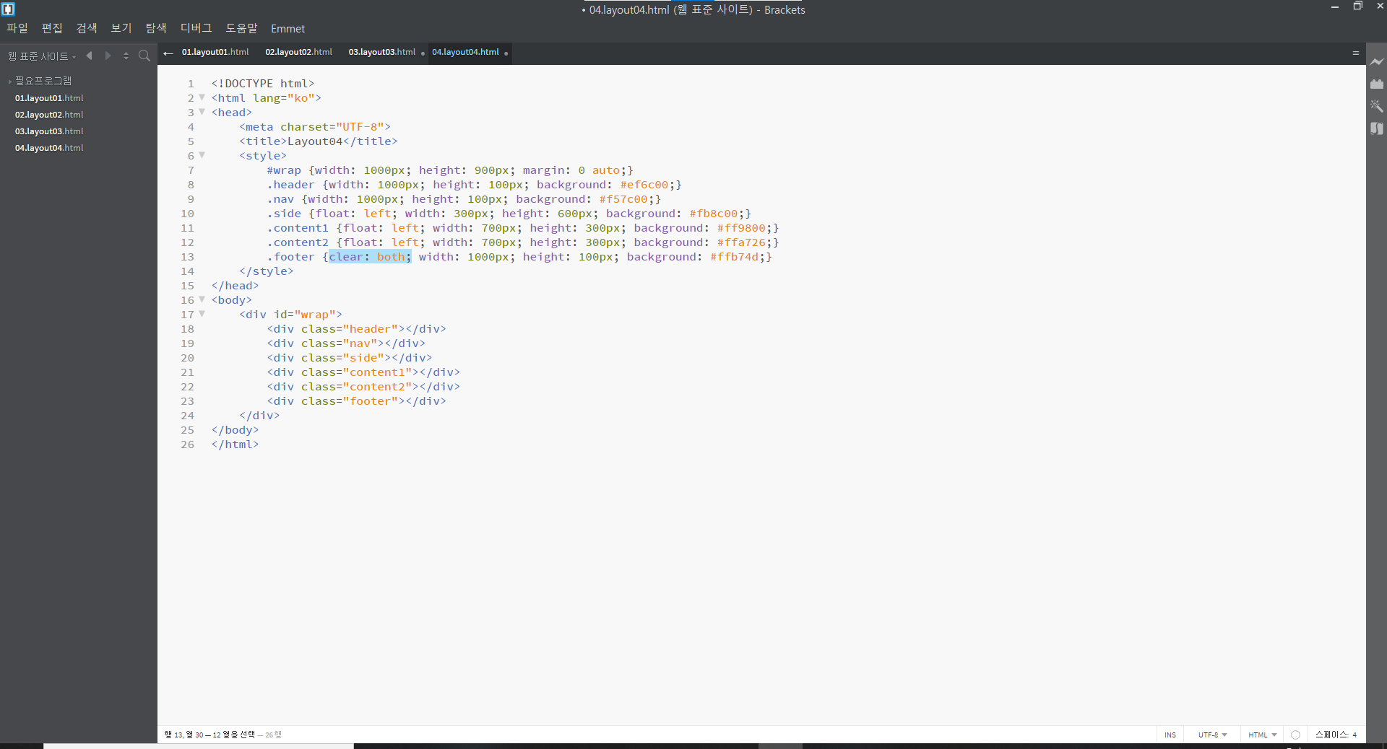The image size is (1387, 749).
Task: Switch to the 03.layout03.html tab
Action: pos(382,52)
